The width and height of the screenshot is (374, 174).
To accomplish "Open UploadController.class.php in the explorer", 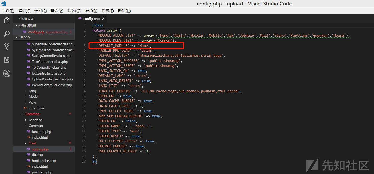I will click(52, 79).
